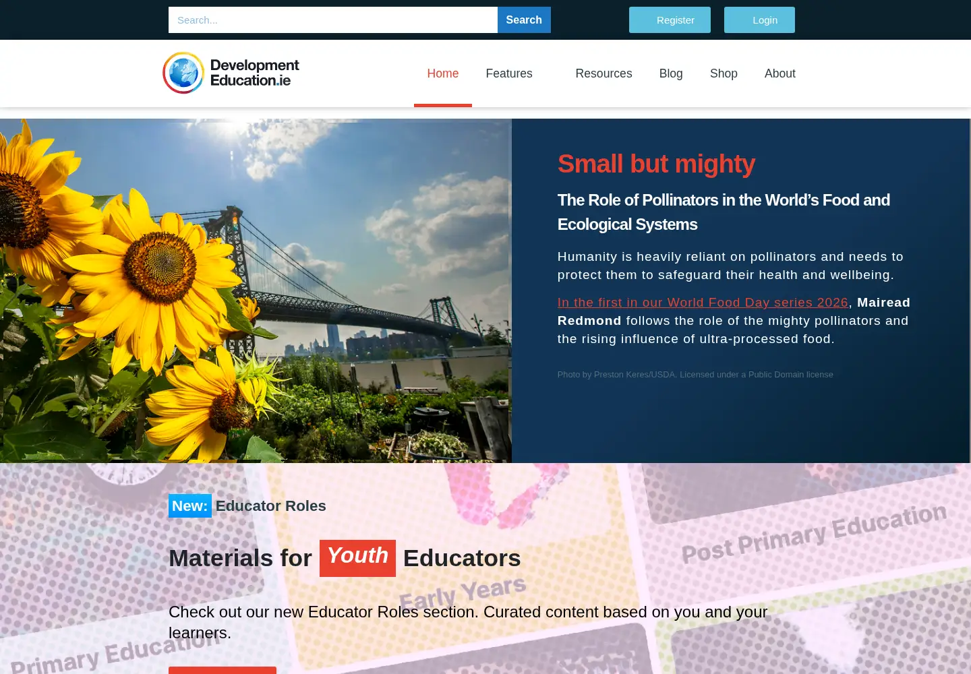Click 'Check out our new Educator Roles' paragraph
This screenshot has width=971, height=674.
468,622
